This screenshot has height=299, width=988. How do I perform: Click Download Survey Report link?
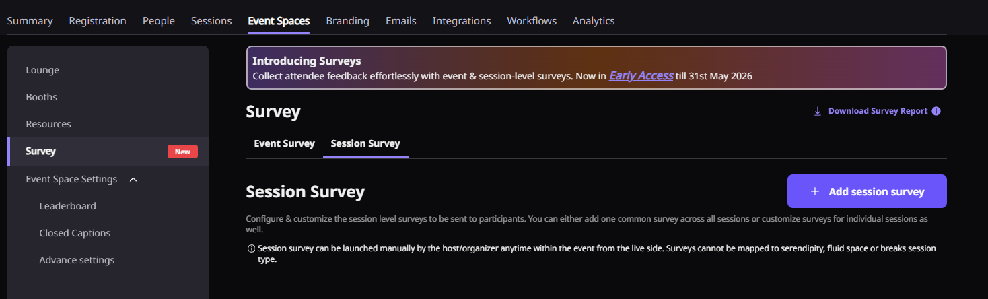(x=878, y=111)
